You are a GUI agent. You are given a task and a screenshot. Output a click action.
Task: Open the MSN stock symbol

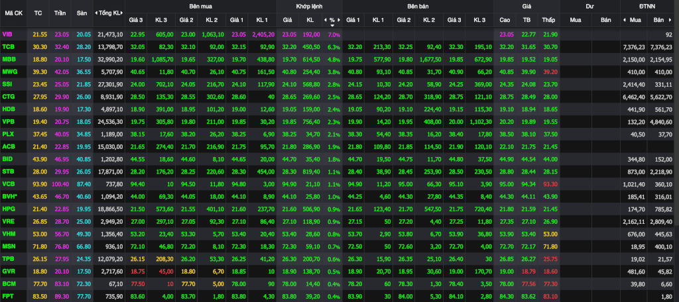coord(8,247)
